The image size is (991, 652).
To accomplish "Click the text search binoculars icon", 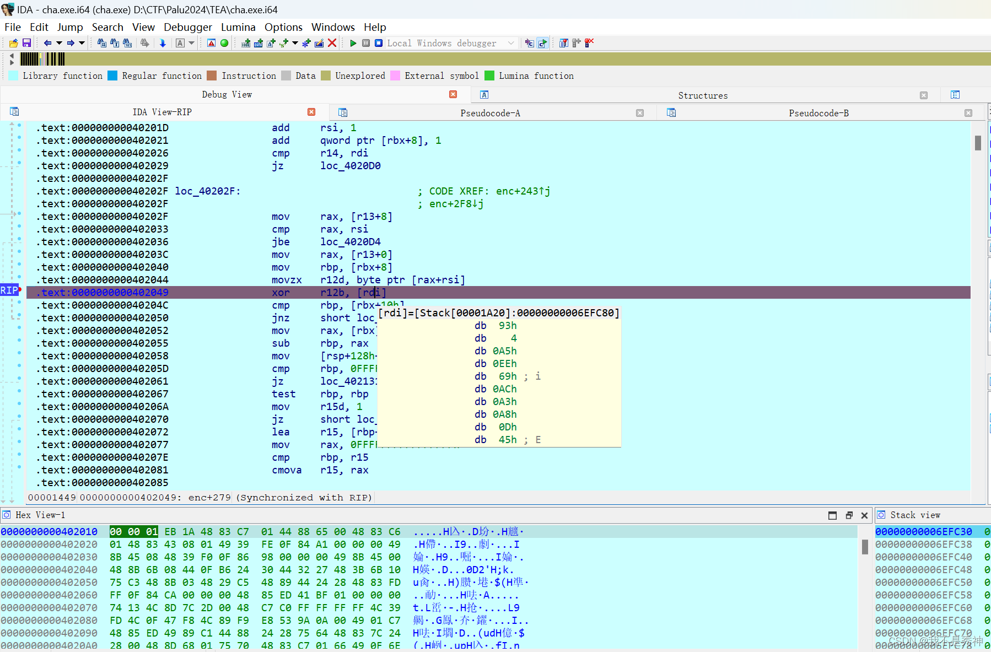I will tap(115, 43).
